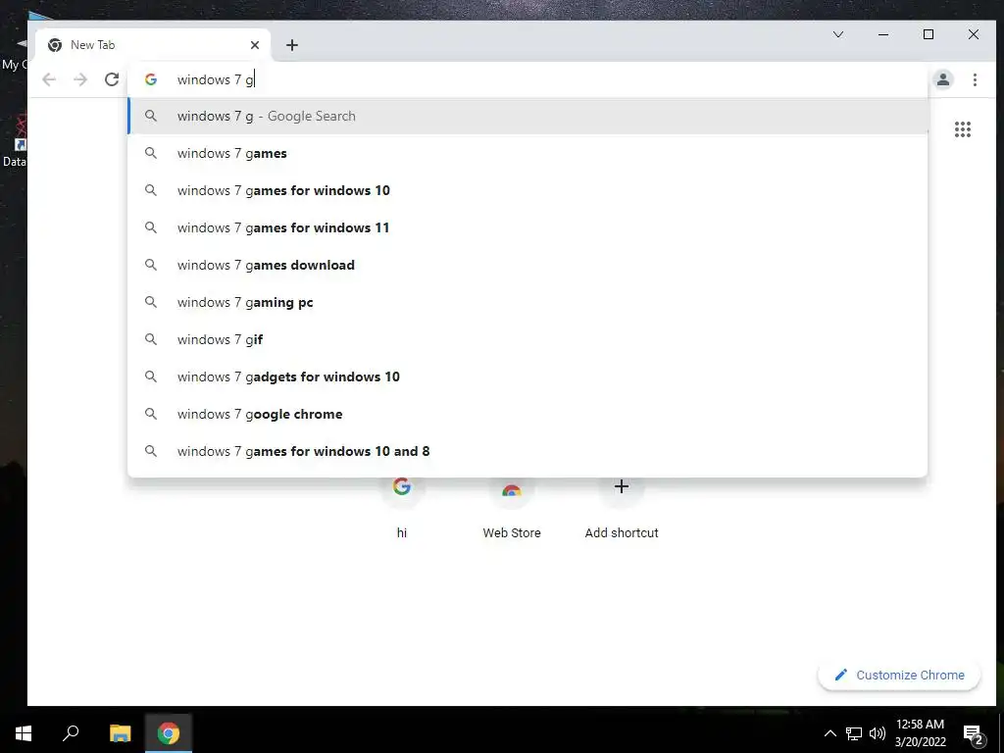Click search icon beside 'windows 7 gif'
The width and height of the screenshot is (1004, 753).
pos(150,339)
